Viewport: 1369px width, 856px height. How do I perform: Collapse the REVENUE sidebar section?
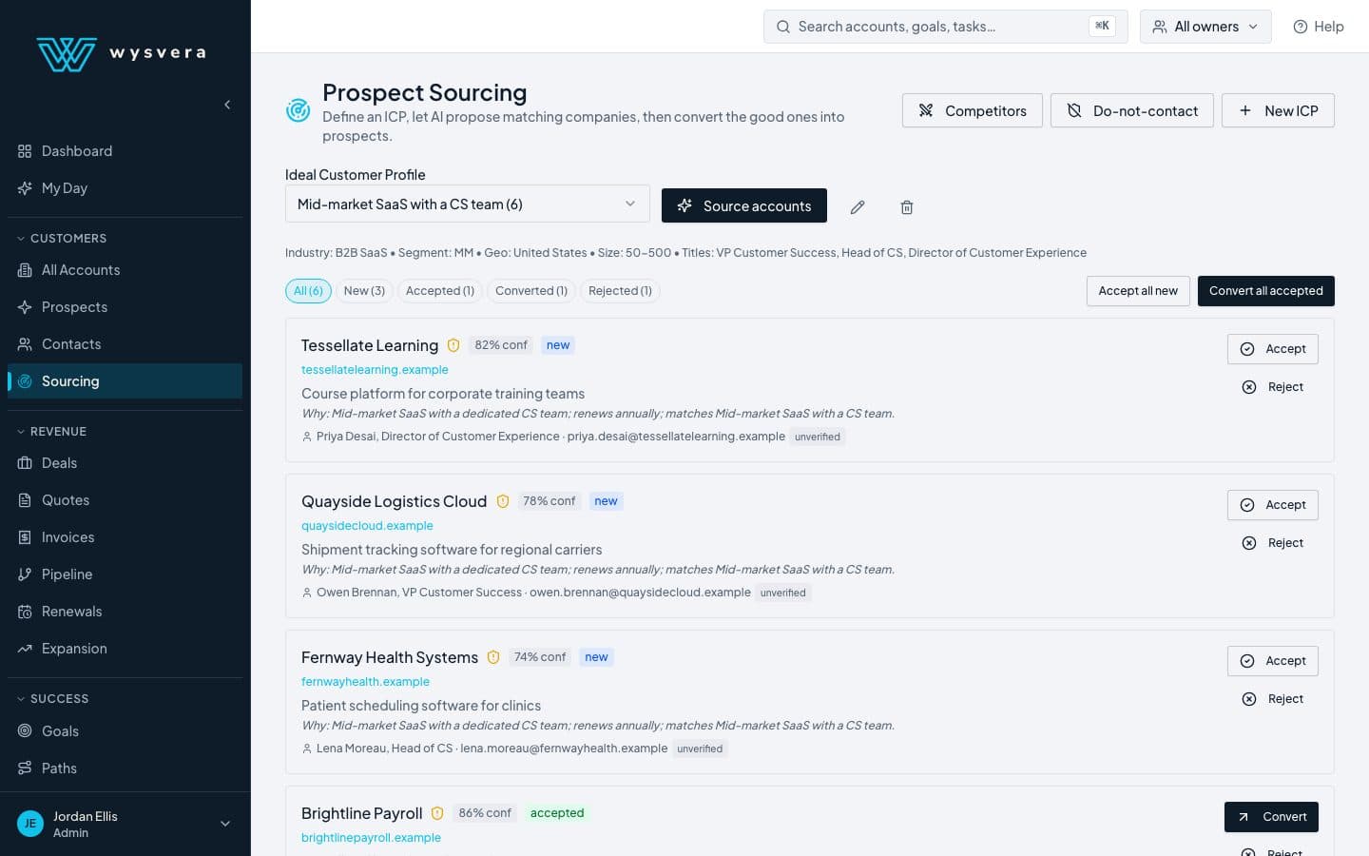(52, 431)
